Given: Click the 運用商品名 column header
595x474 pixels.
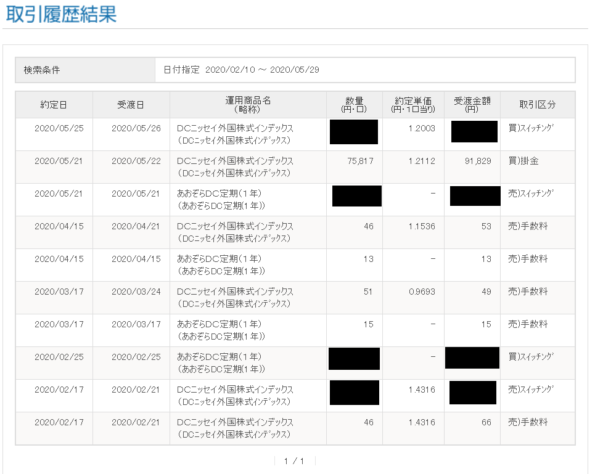Looking at the screenshot, I should (x=248, y=105).
